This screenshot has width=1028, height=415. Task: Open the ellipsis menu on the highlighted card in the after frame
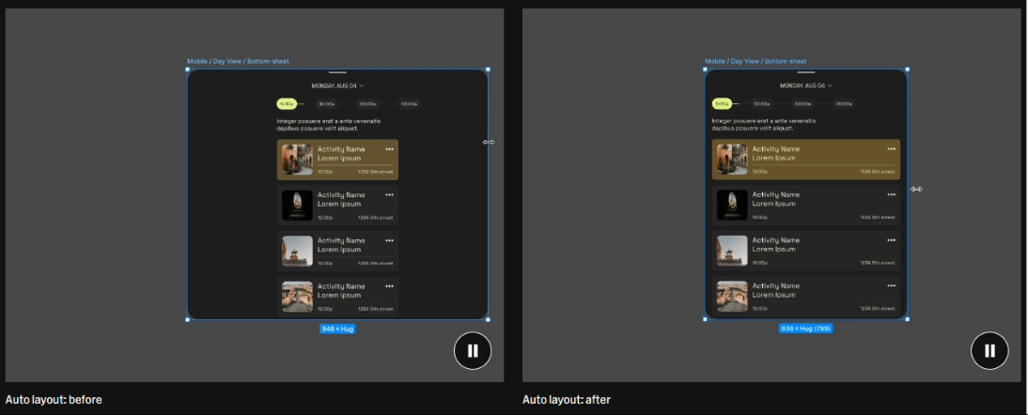point(891,148)
